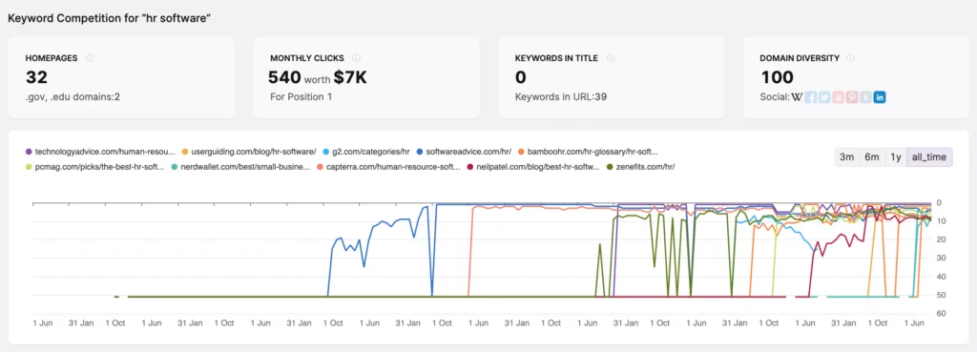Toggle pcmag.com legend series
This screenshot has height=352, width=977.
[94, 167]
